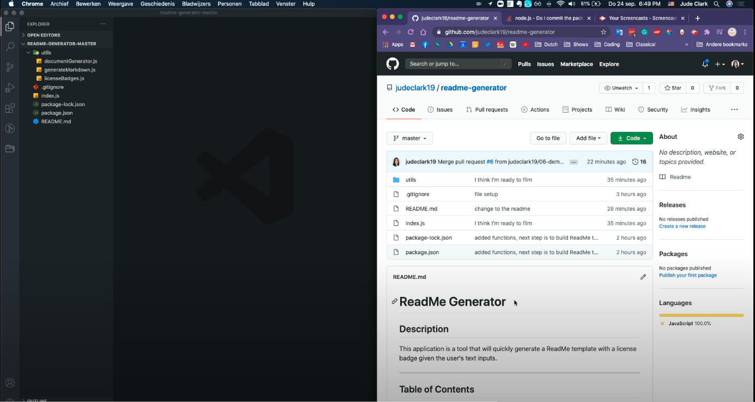
Task: Open the Apple menu
Action: pos(11,4)
